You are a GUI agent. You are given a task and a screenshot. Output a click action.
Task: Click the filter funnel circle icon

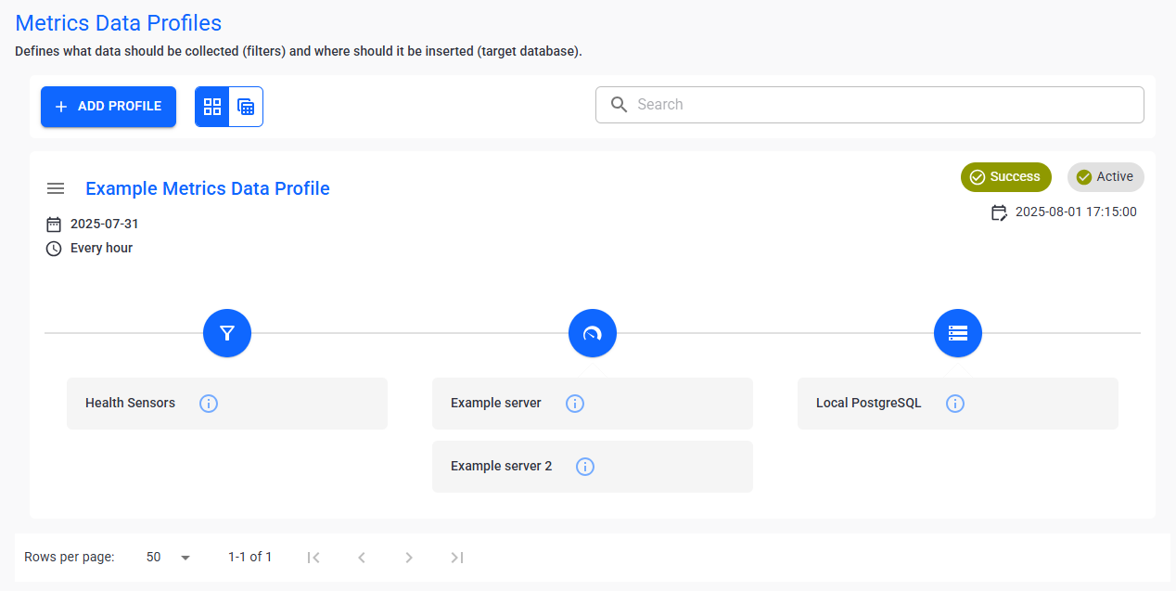(227, 333)
